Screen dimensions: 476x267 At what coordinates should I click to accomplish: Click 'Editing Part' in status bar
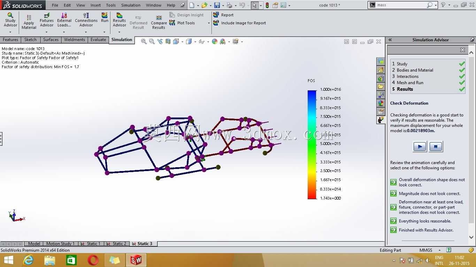point(390,250)
